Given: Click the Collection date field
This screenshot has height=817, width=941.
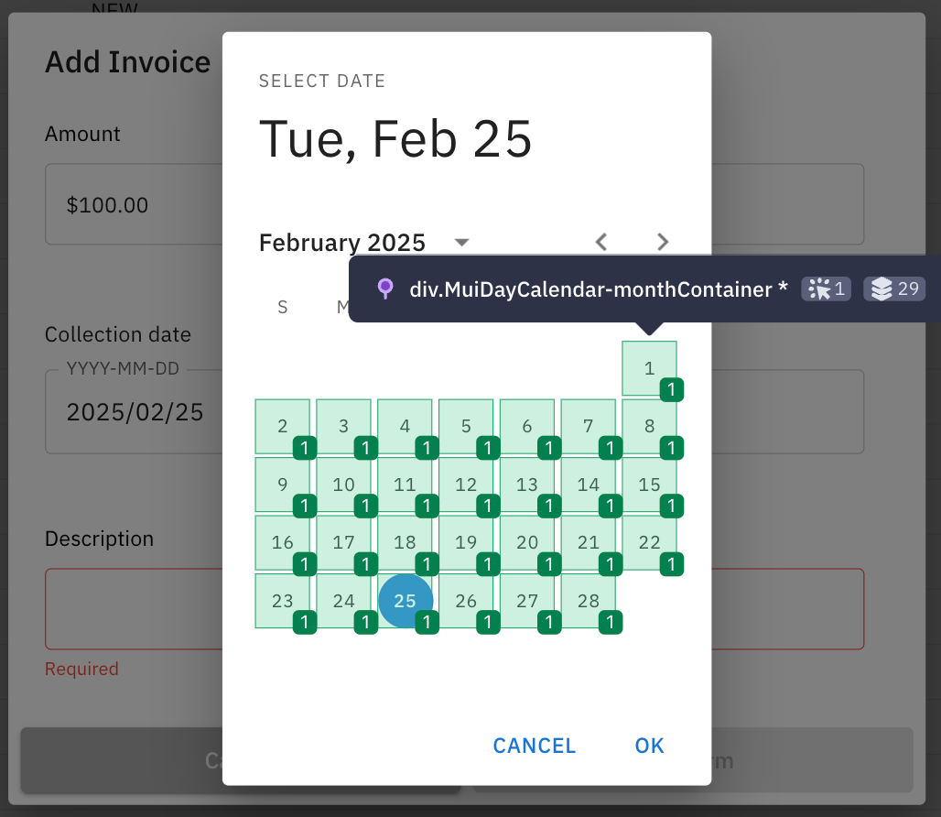Looking at the screenshot, I should coord(133,411).
